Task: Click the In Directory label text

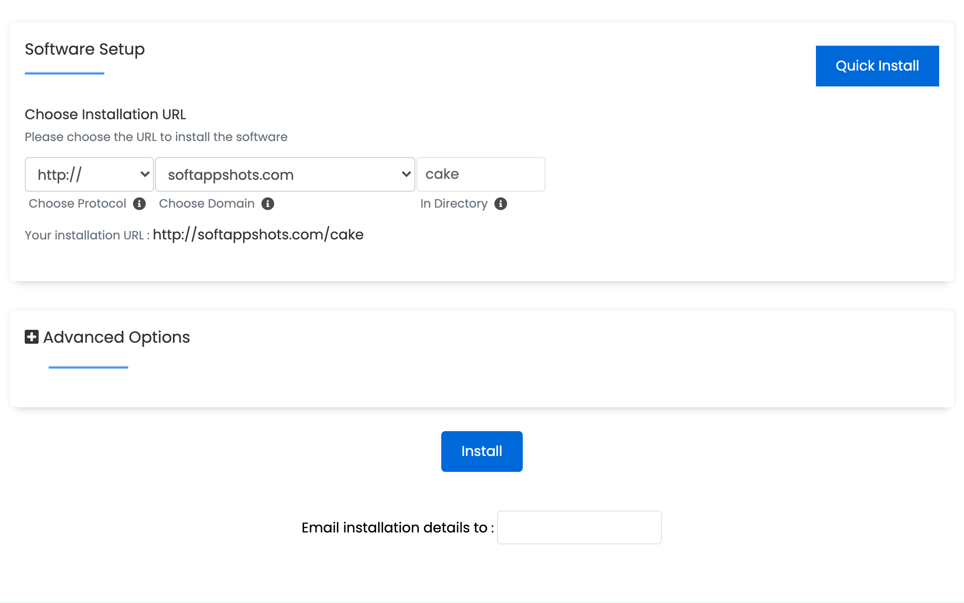Action: coord(453,204)
